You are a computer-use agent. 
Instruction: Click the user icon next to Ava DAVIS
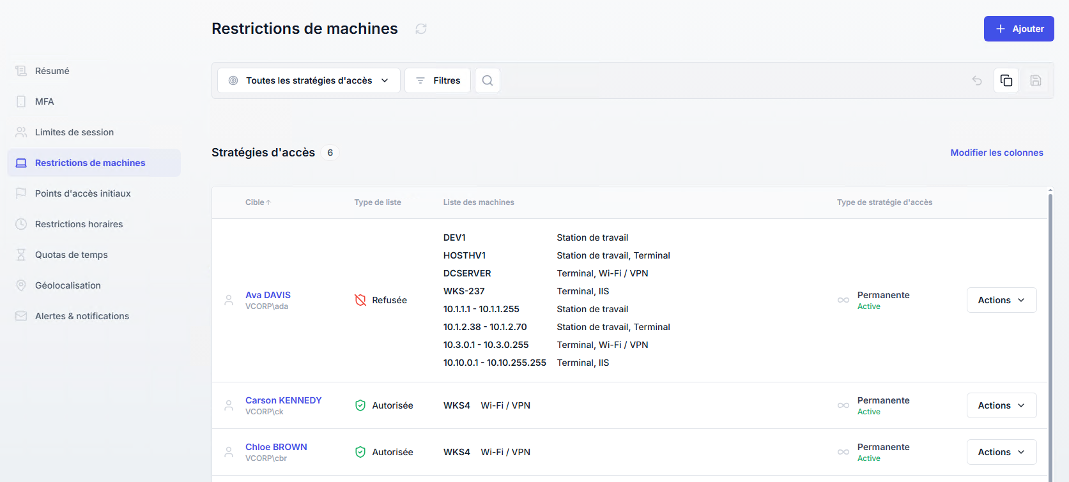229,300
